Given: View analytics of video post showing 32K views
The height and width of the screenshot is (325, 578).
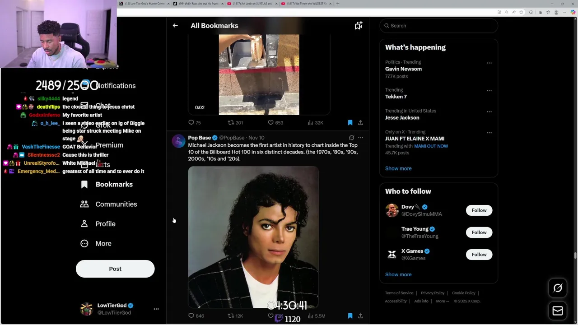Looking at the screenshot, I should tap(315, 122).
